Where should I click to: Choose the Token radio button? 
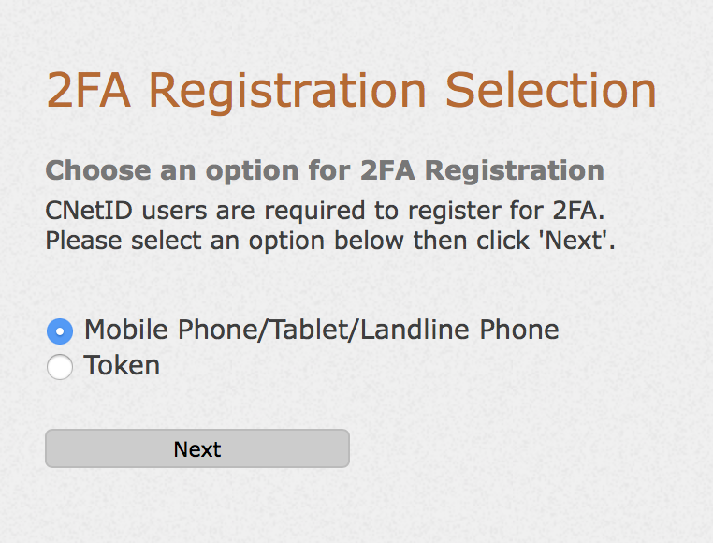click(59, 367)
